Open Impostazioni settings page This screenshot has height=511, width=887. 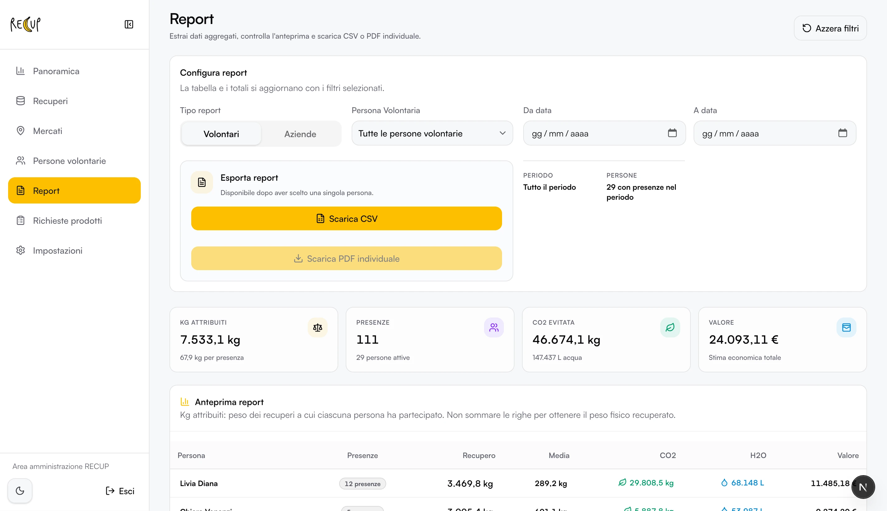(x=74, y=251)
